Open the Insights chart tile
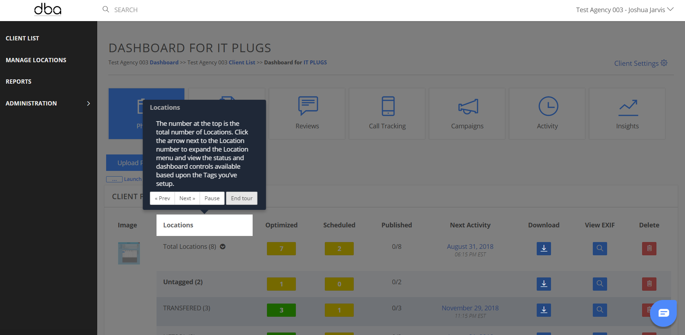Viewport: 685px width, 335px height. (x=627, y=113)
